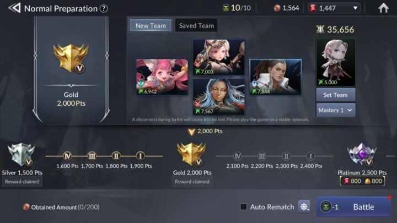Open the Auto Rematch gear settings
397x223 pixels.
(x=304, y=207)
